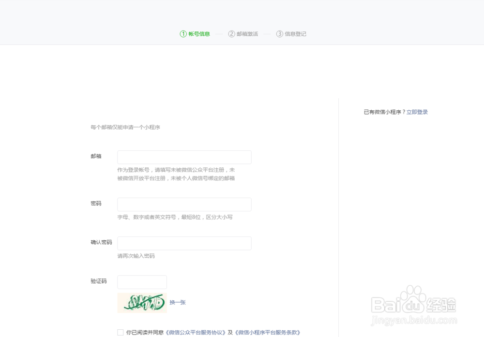The height and width of the screenshot is (337, 484).
Task: Click the 立即登录 login link
Action: (x=417, y=112)
